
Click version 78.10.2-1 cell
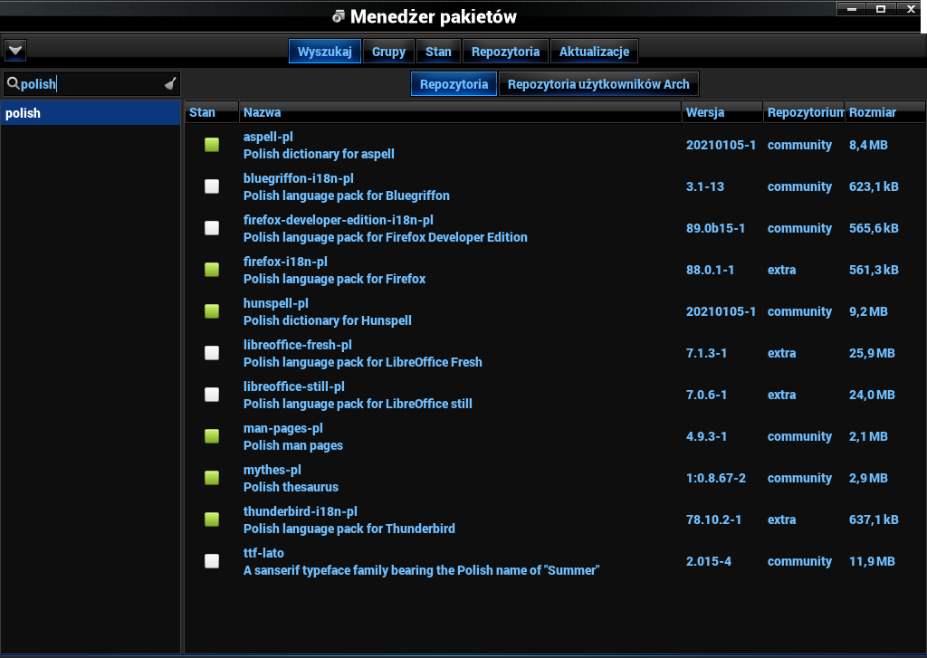point(713,520)
